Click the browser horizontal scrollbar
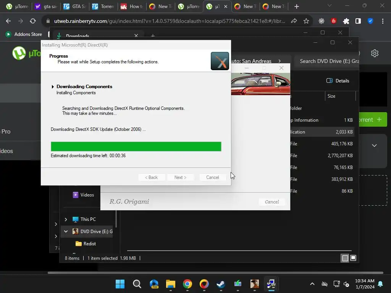Image resolution: width=391 pixels, height=293 pixels. tap(215, 273)
